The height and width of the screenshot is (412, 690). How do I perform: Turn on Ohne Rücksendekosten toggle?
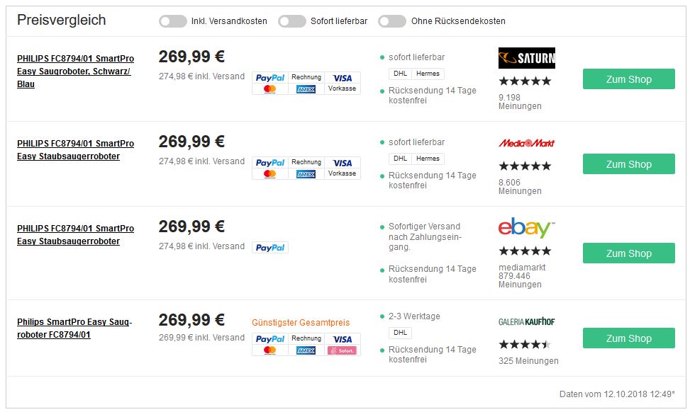click(392, 21)
